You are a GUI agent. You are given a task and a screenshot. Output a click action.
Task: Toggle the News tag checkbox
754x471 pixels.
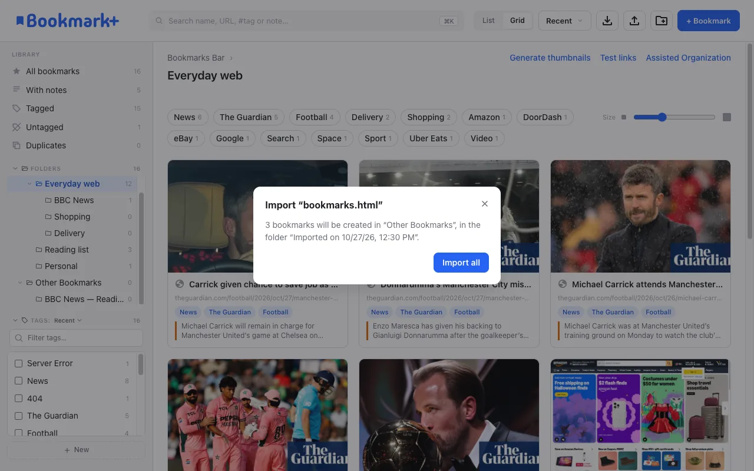[x=18, y=381]
